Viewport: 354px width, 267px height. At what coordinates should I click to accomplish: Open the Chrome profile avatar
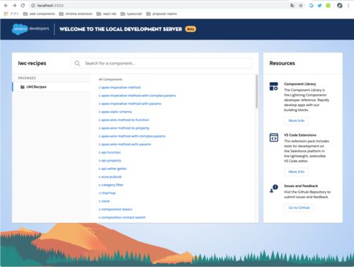(340, 6)
